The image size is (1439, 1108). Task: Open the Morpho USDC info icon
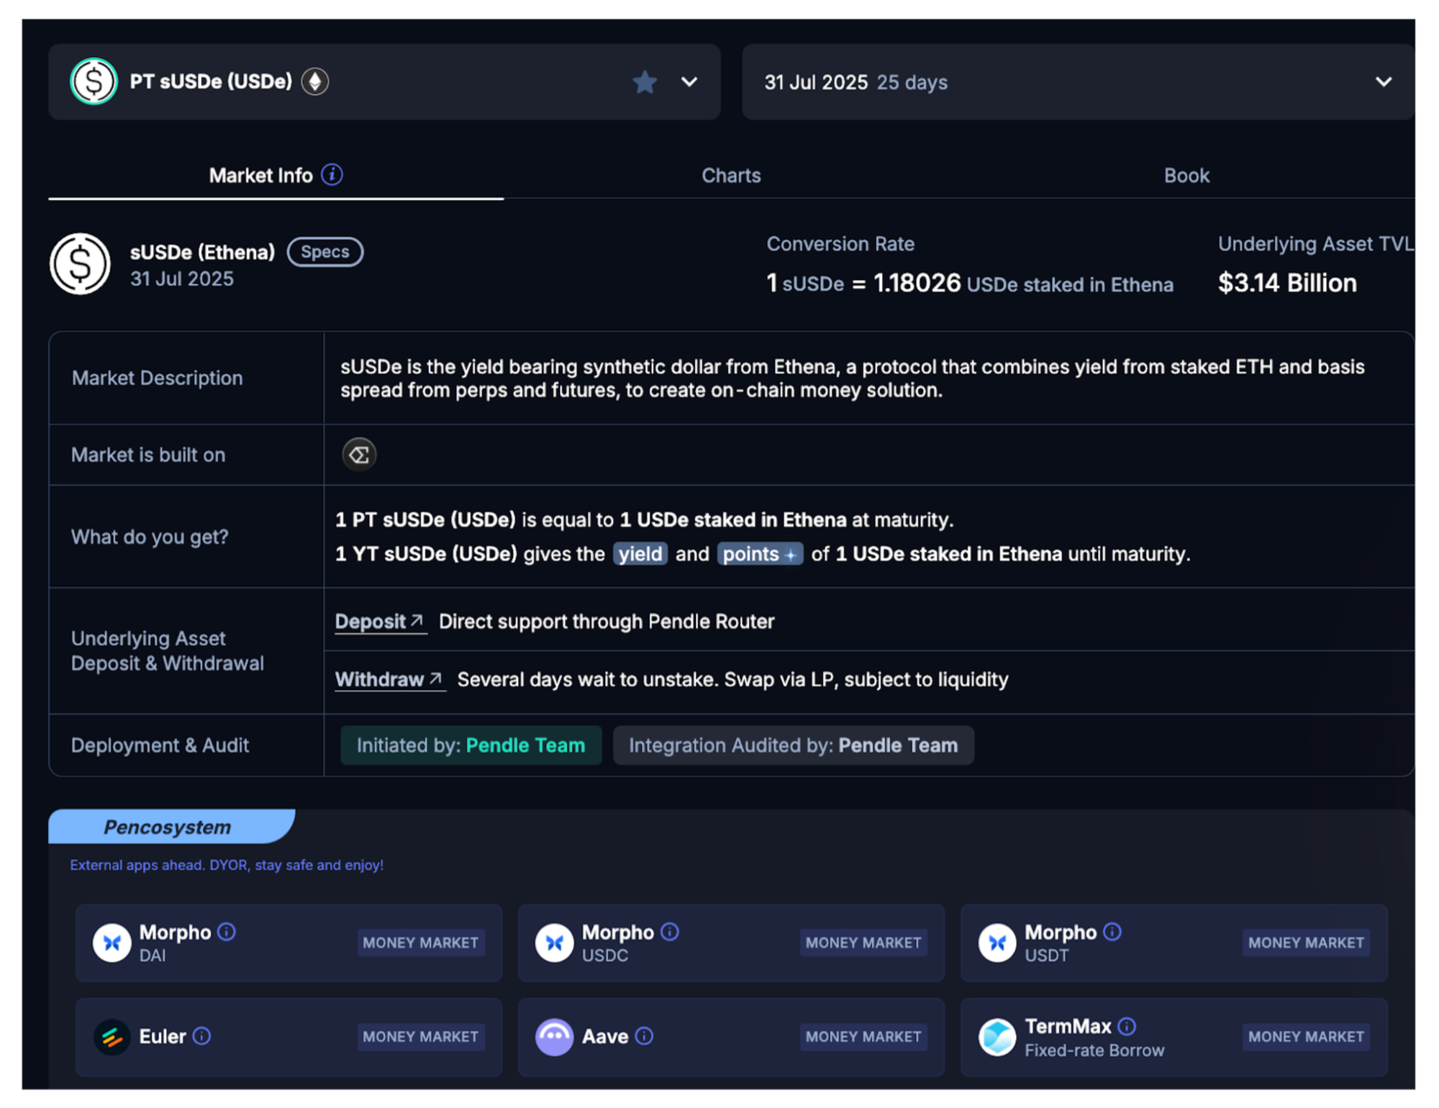(669, 932)
